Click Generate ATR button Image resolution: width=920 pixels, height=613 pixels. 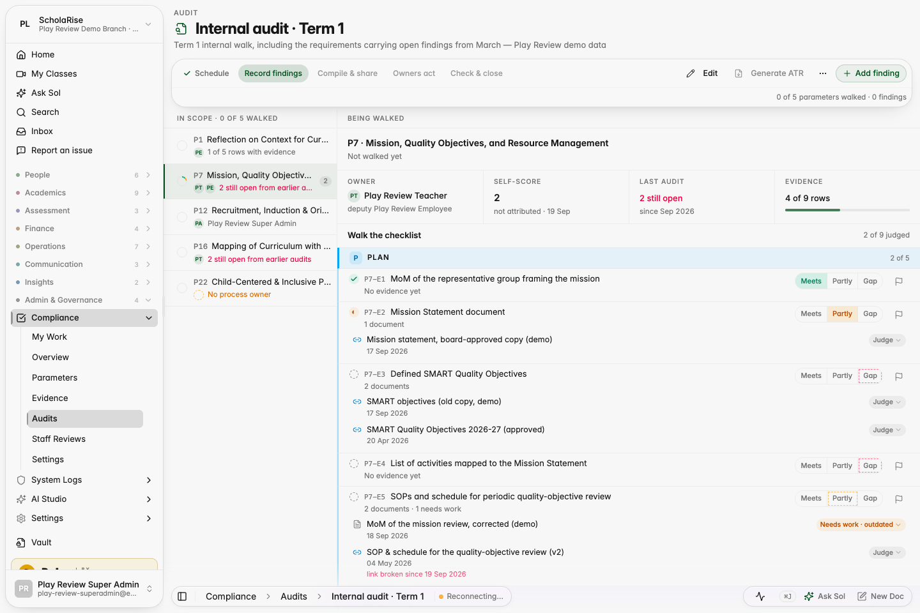(769, 73)
